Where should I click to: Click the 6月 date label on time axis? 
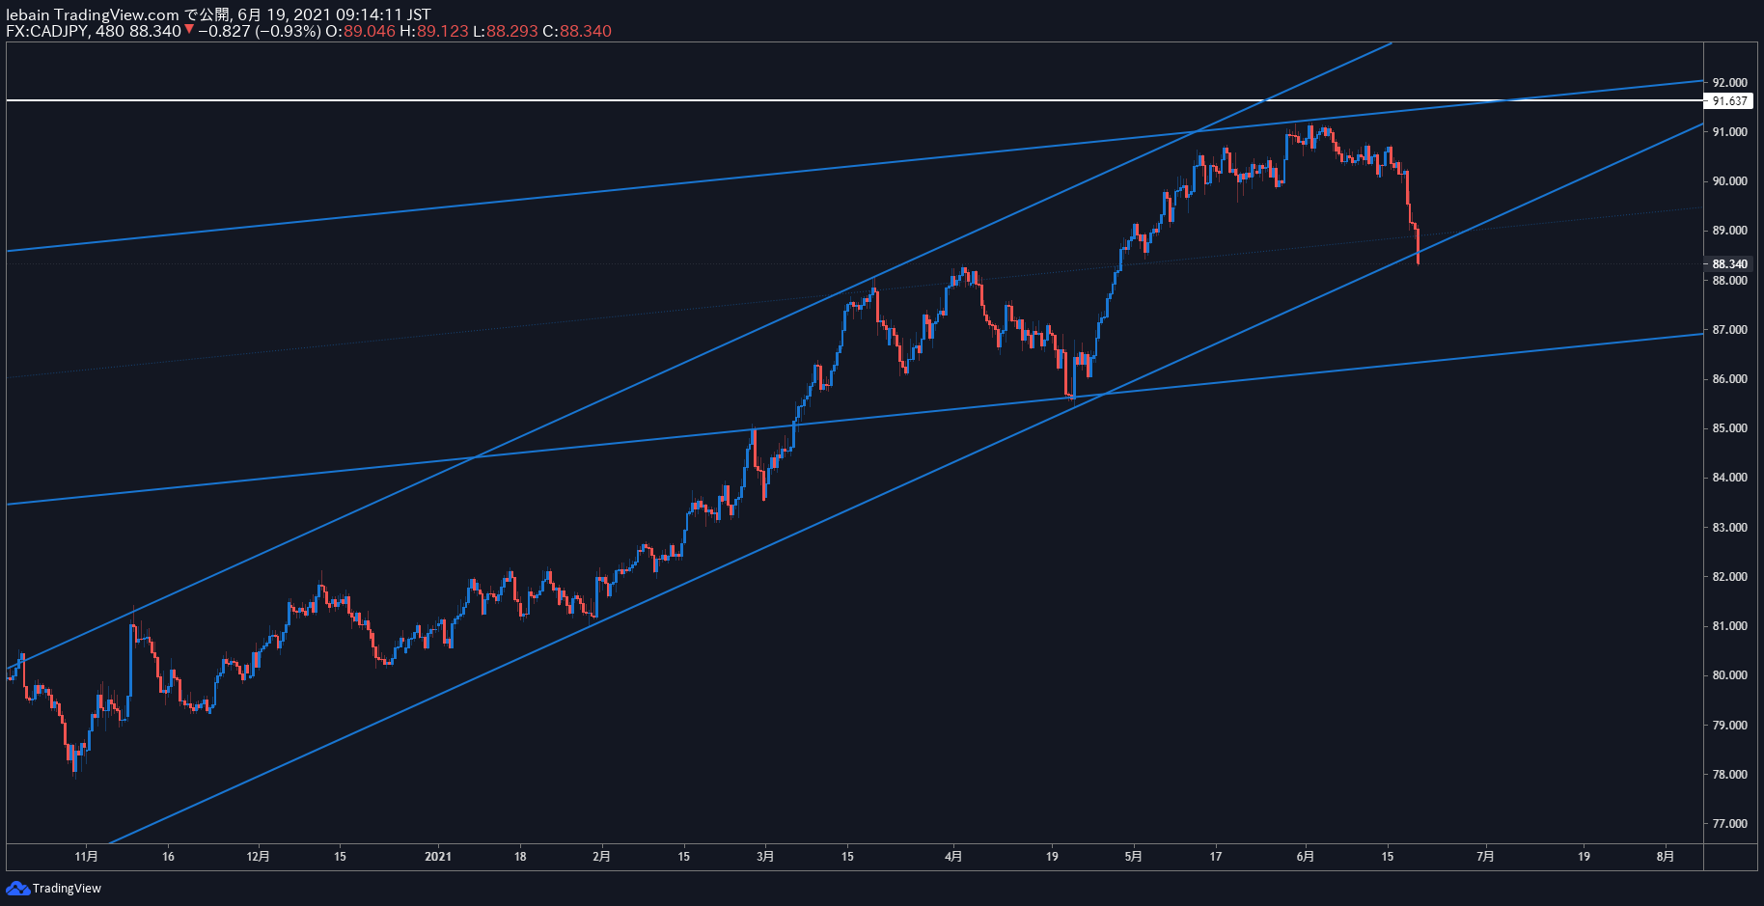[x=1306, y=857]
